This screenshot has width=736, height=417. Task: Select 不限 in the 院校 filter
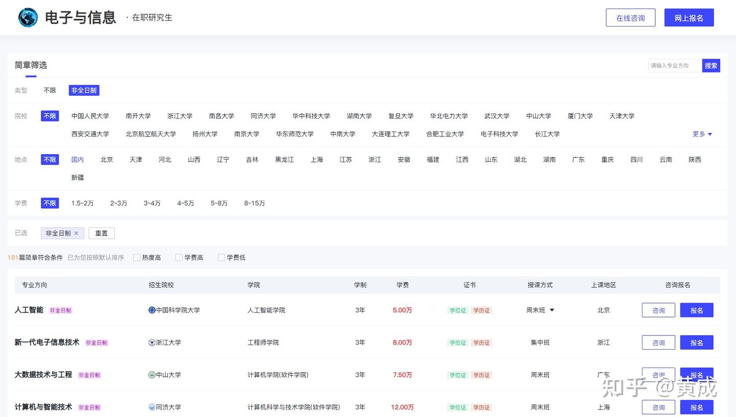(x=50, y=116)
